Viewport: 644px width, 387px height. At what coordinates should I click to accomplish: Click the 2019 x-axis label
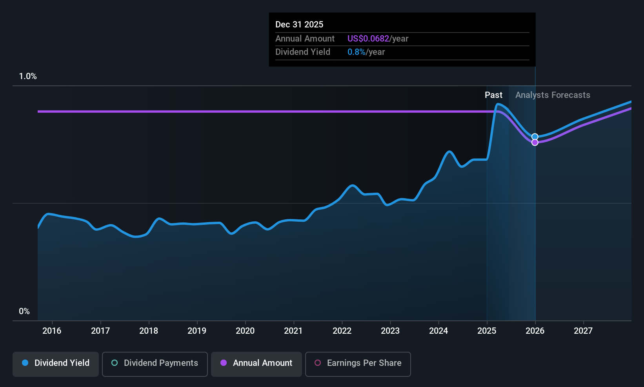pyautogui.click(x=197, y=331)
